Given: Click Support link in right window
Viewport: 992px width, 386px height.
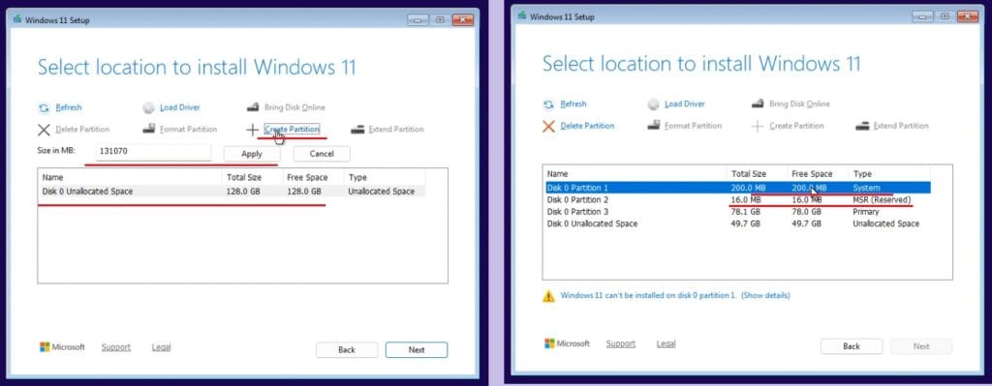Looking at the screenshot, I should [621, 343].
